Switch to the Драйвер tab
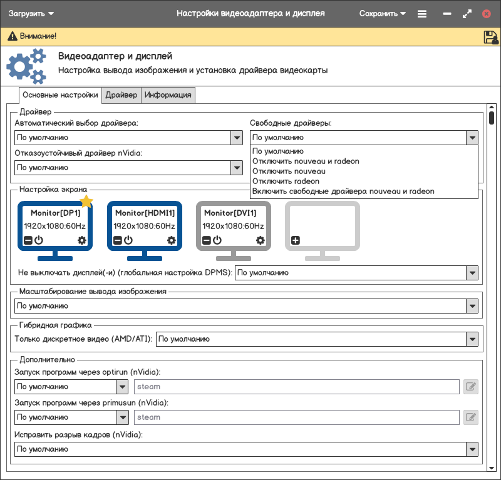This screenshot has width=501, height=480. click(x=121, y=95)
